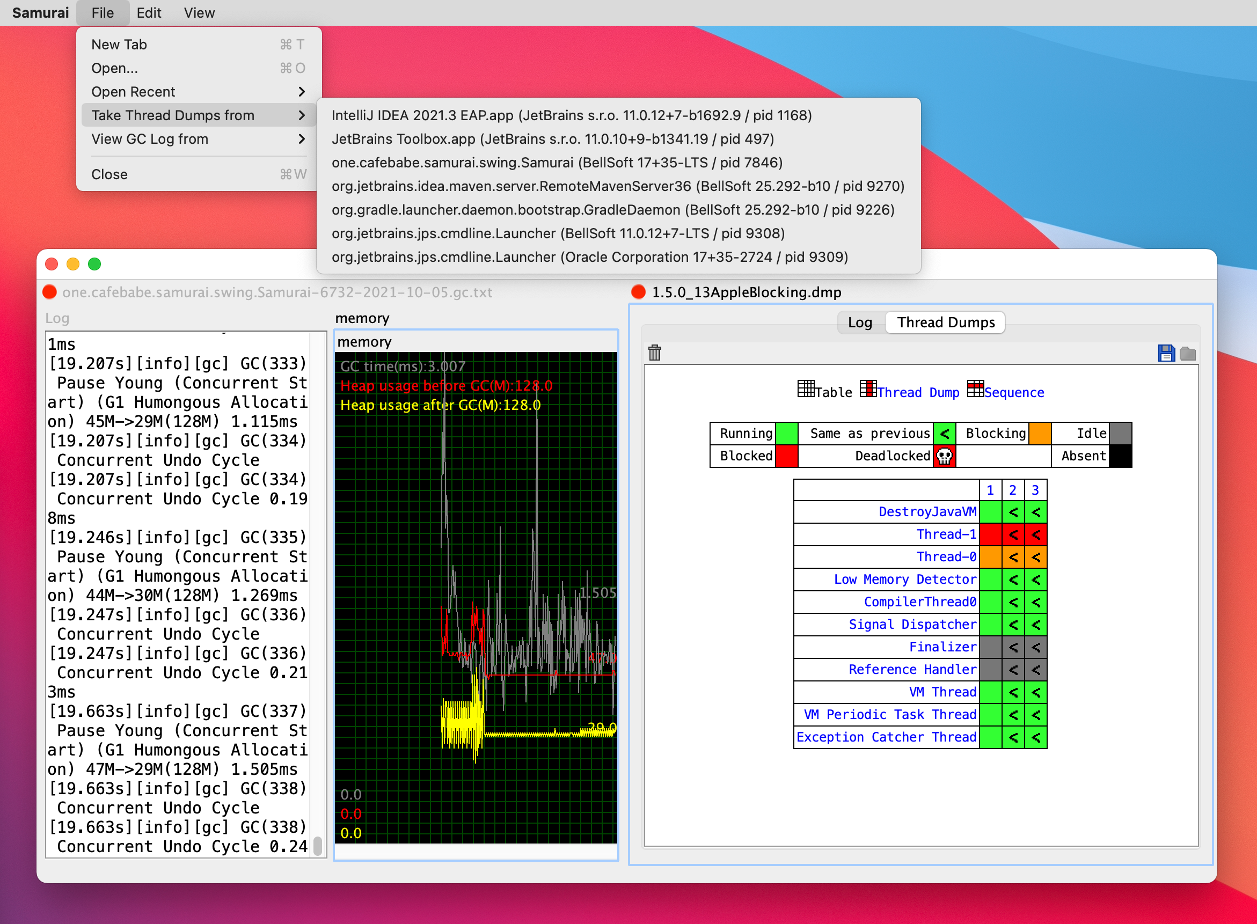Click the Thread Dump view icon
Viewport: 1257px width, 924px height.
point(868,388)
